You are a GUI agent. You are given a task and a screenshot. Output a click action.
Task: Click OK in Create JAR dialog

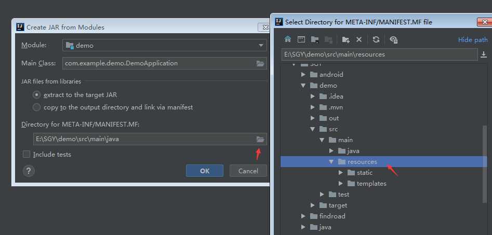point(205,171)
